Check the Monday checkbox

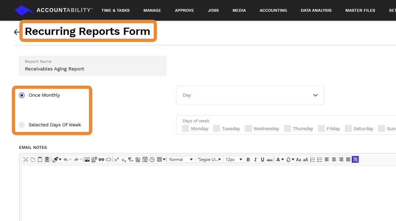point(186,128)
